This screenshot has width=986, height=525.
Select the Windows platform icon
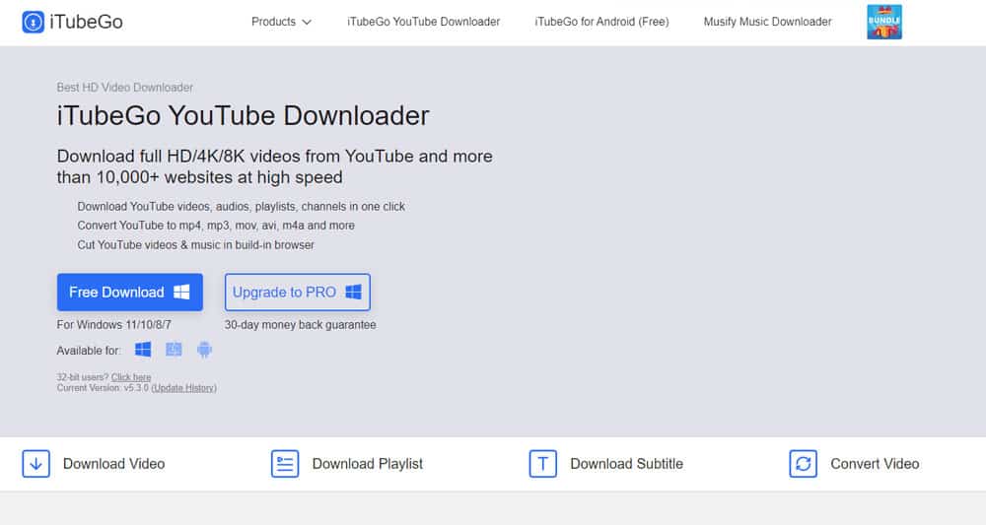[x=143, y=350]
